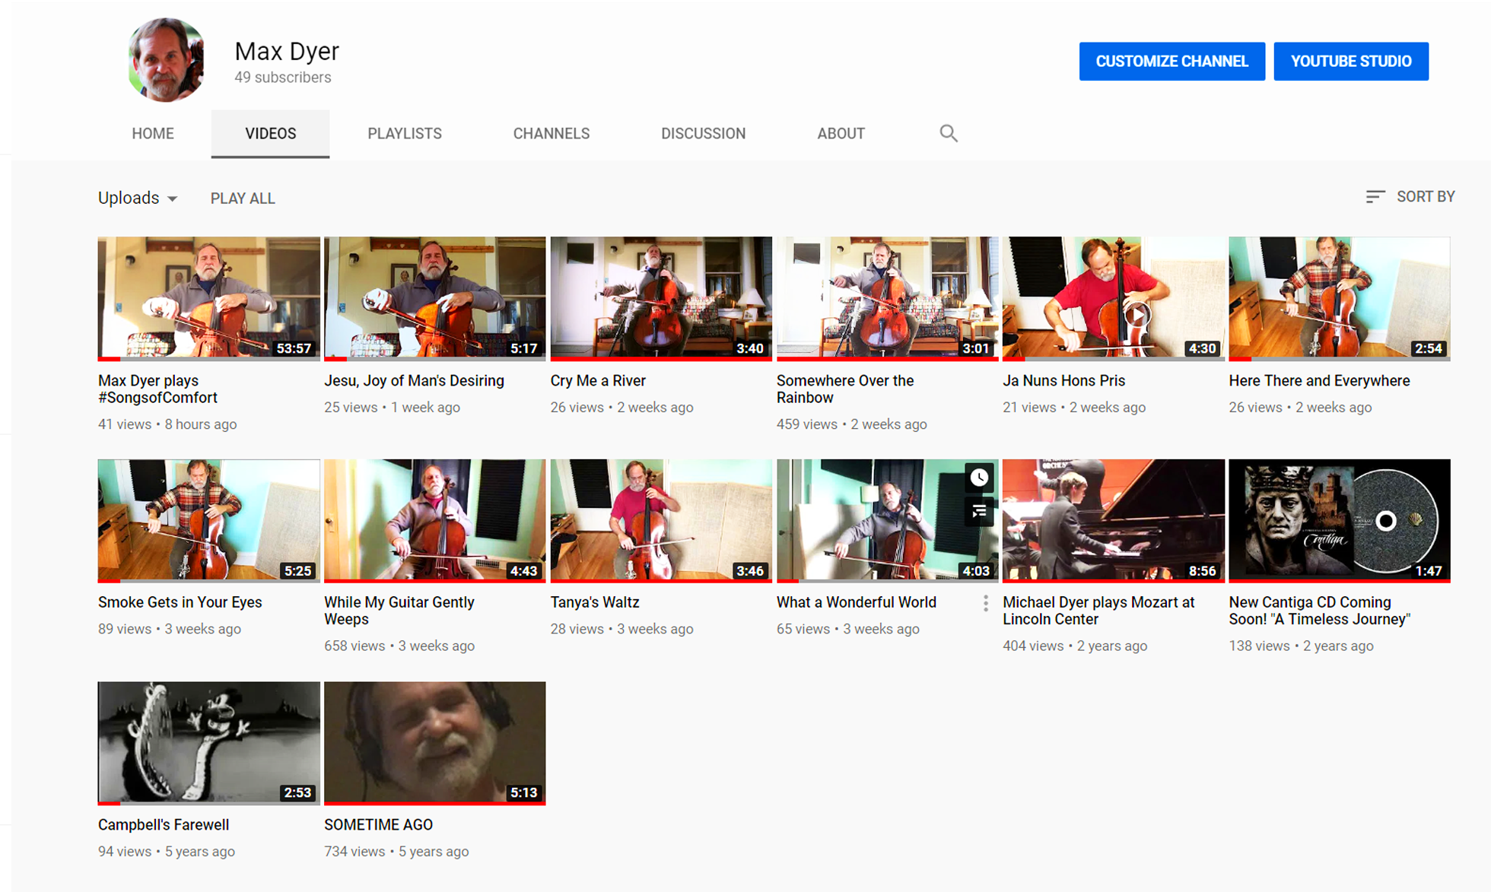Click '459 views • 2 weeks ago' text

[x=851, y=424]
